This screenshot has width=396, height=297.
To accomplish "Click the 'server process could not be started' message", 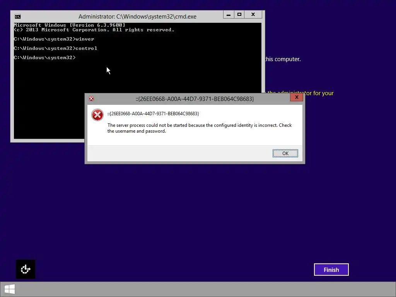I will 200,128.
